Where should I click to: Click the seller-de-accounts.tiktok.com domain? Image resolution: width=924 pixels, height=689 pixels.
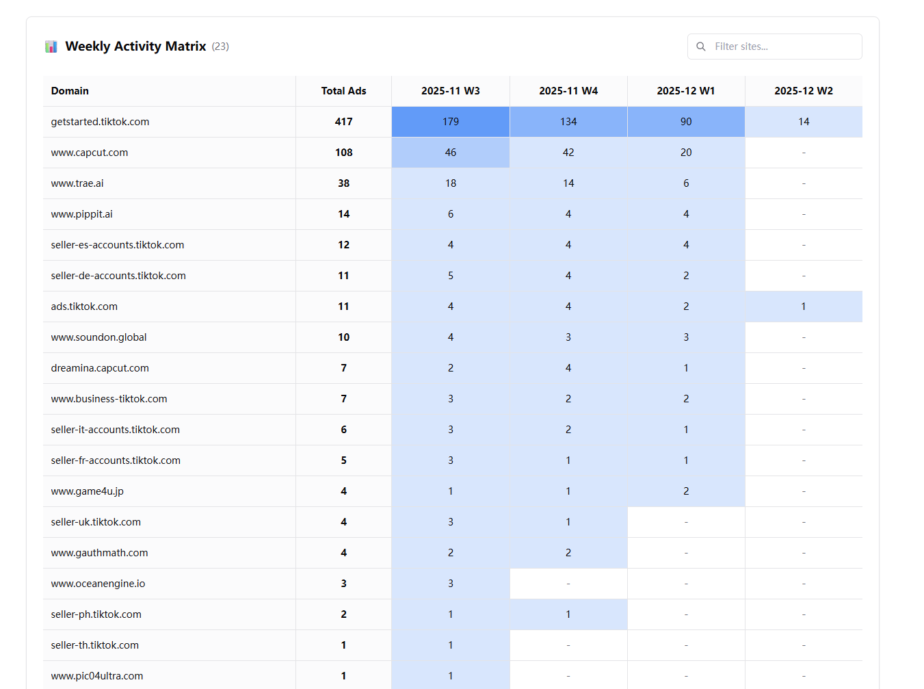pyautogui.click(x=118, y=276)
